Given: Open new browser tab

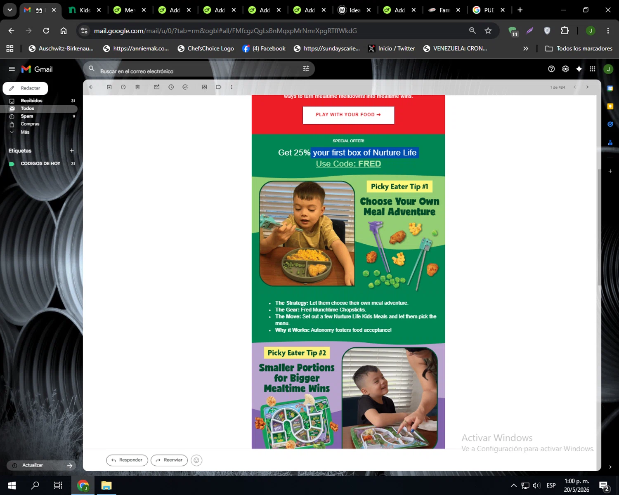Looking at the screenshot, I should (520, 10).
